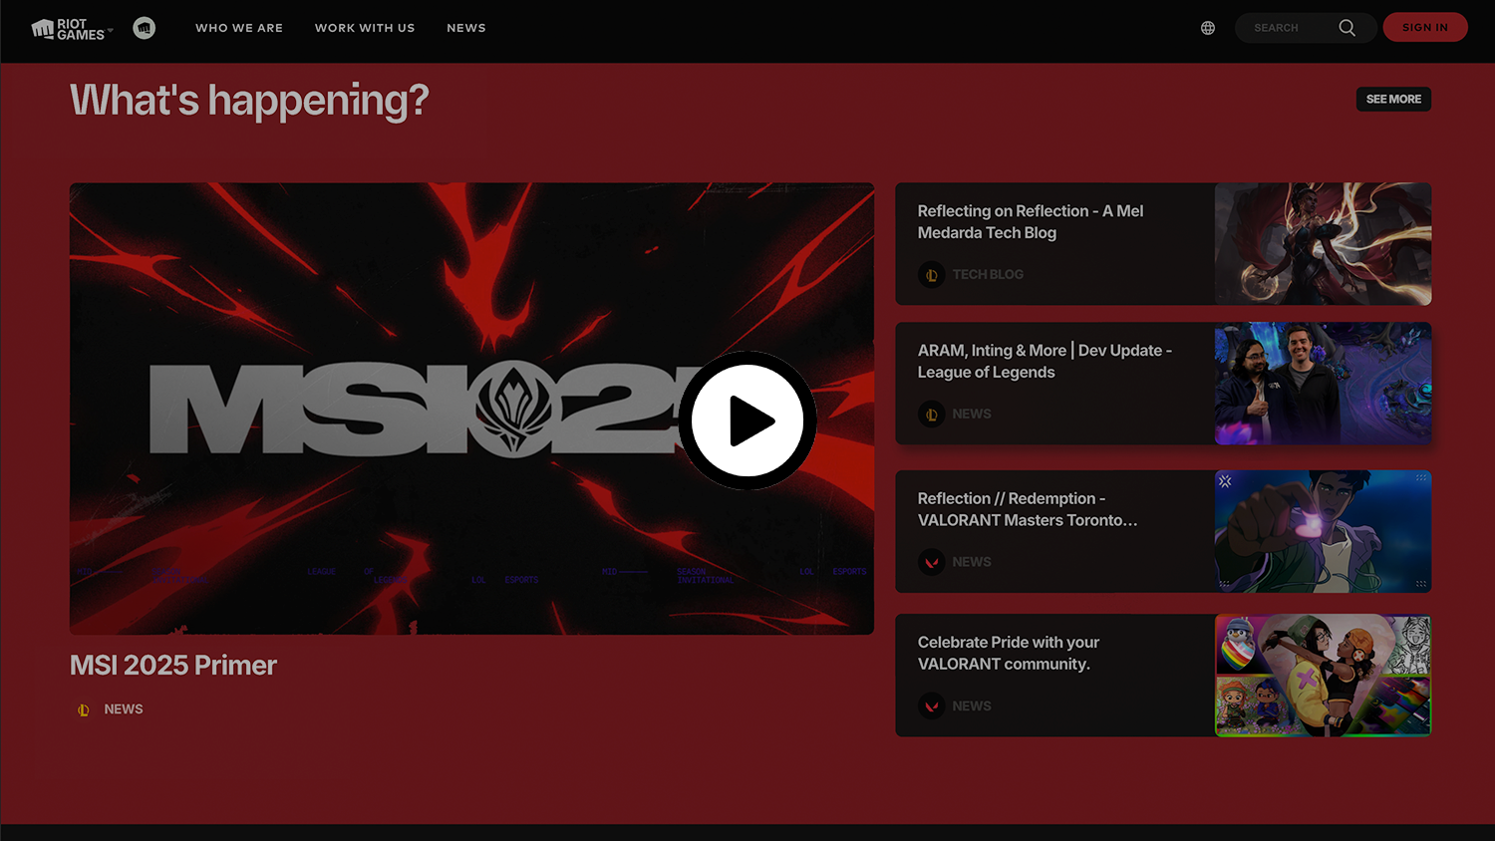Click League icon on ARAM Dev Update card
The width and height of the screenshot is (1495, 841).
coord(932,414)
